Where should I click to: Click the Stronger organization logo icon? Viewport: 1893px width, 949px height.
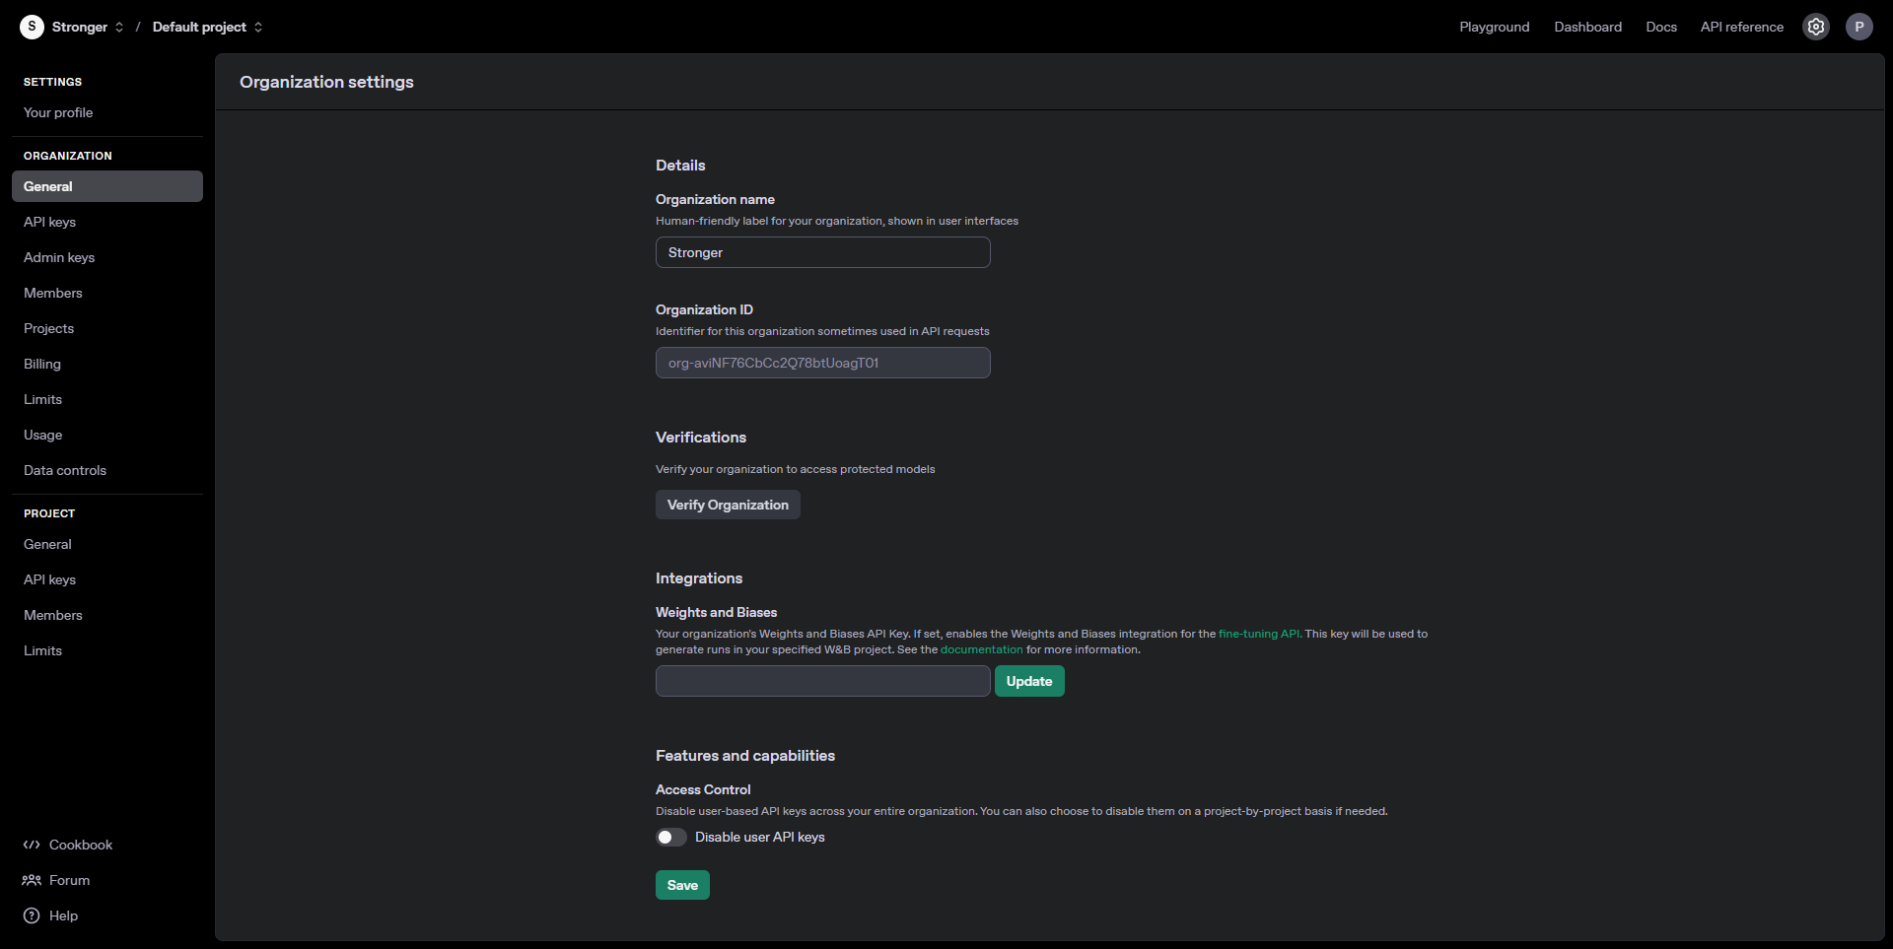click(x=32, y=27)
